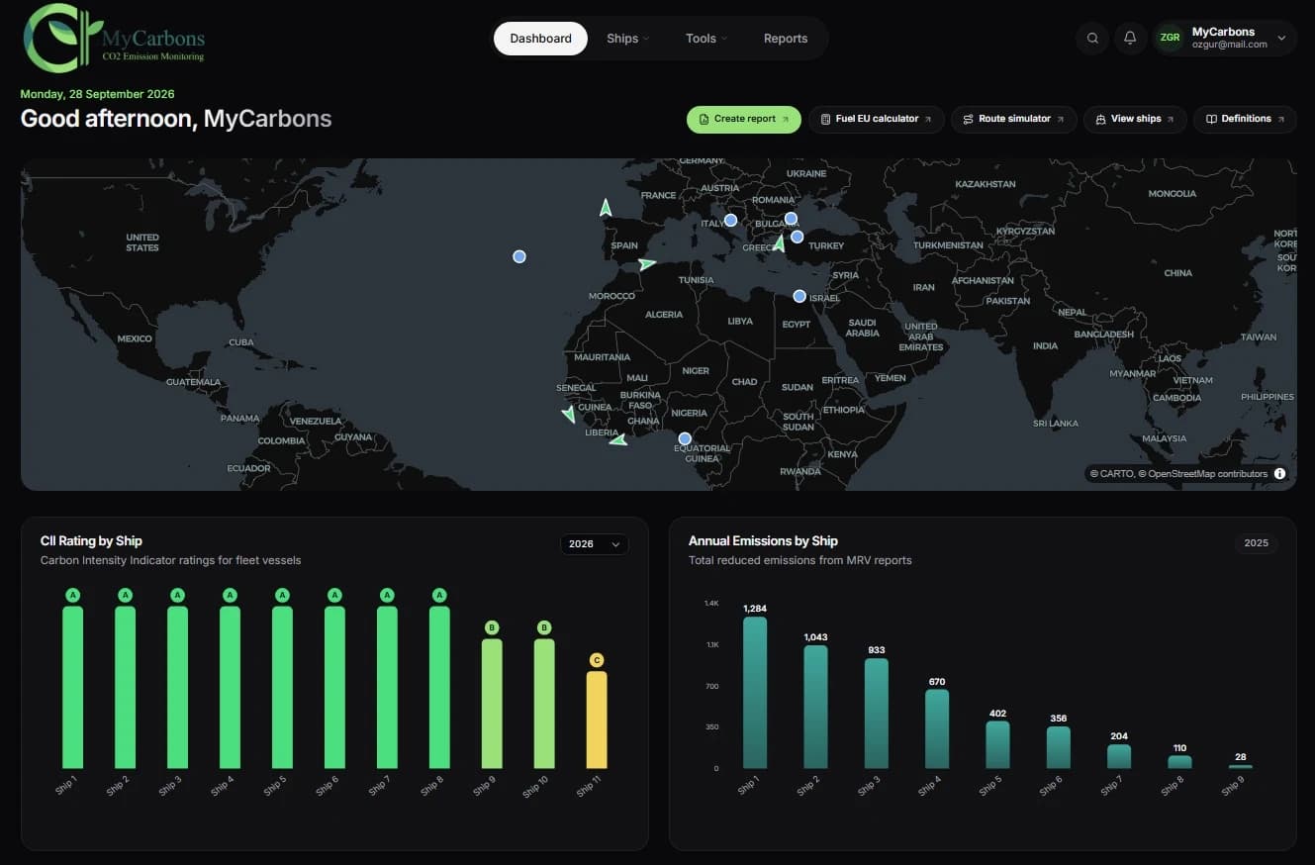This screenshot has width=1315, height=865.
Task: Click the ozgur@mail.com email text
Action: pos(1230,45)
